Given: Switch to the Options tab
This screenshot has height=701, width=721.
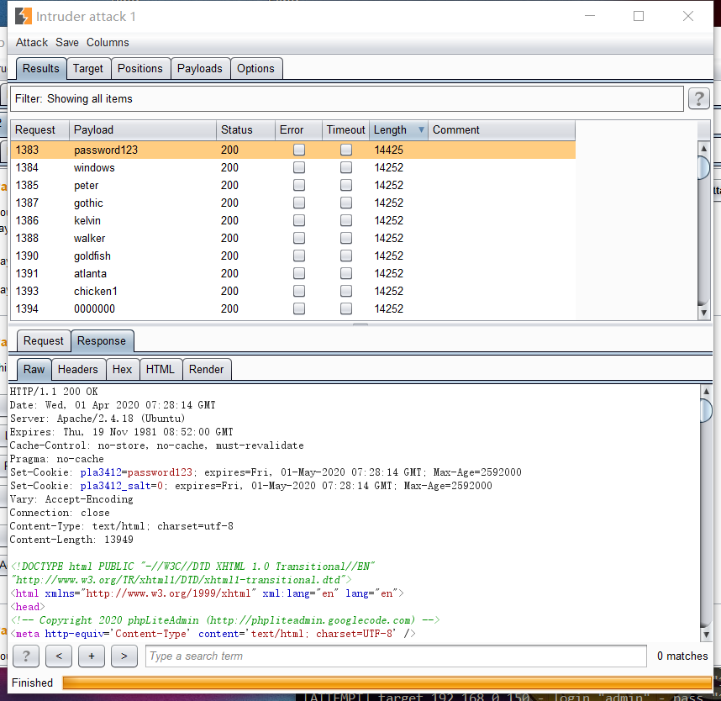Looking at the screenshot, I should 255,69.
